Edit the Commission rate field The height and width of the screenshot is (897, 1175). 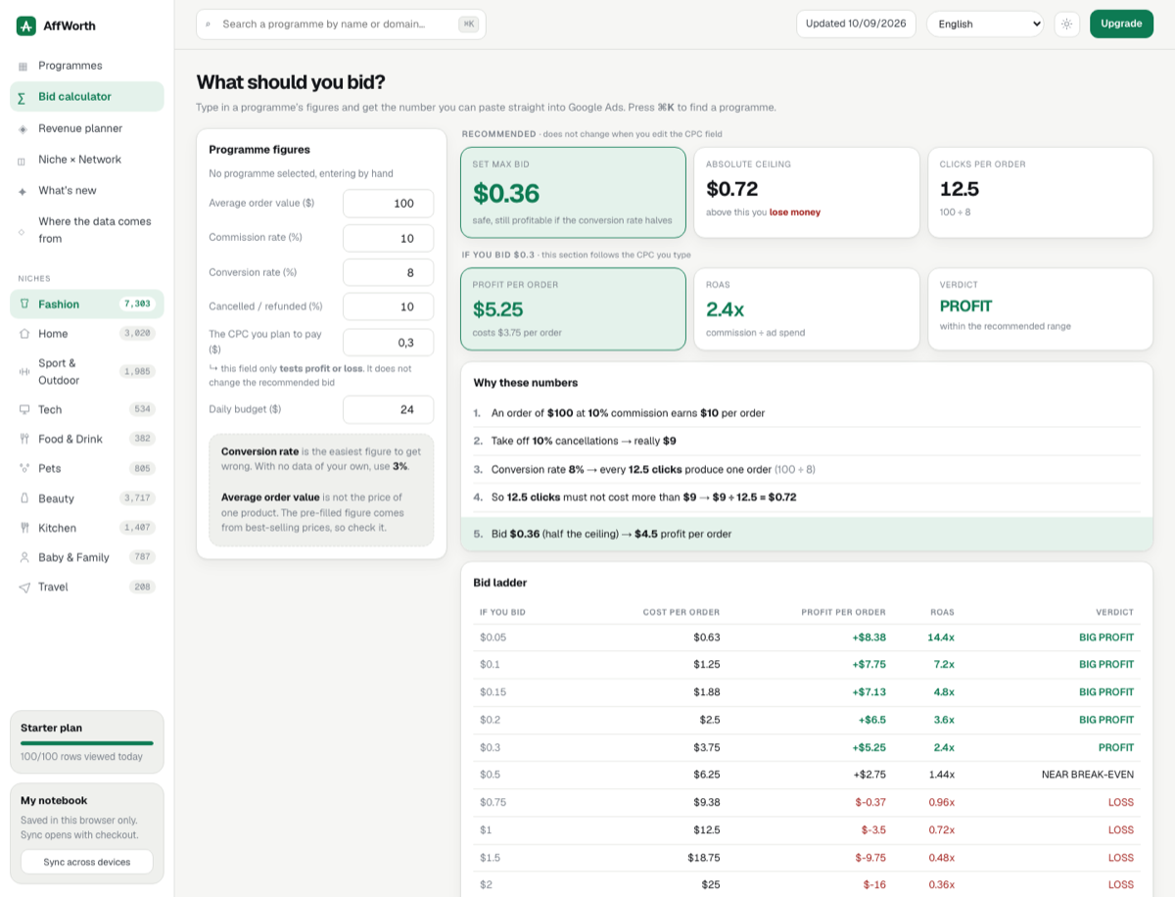click(x=388, y=238)
